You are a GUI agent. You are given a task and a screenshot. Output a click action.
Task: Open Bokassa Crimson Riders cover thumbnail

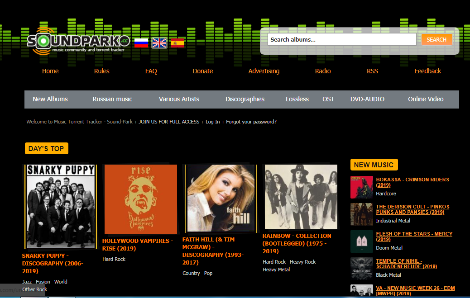click(362, 187)
